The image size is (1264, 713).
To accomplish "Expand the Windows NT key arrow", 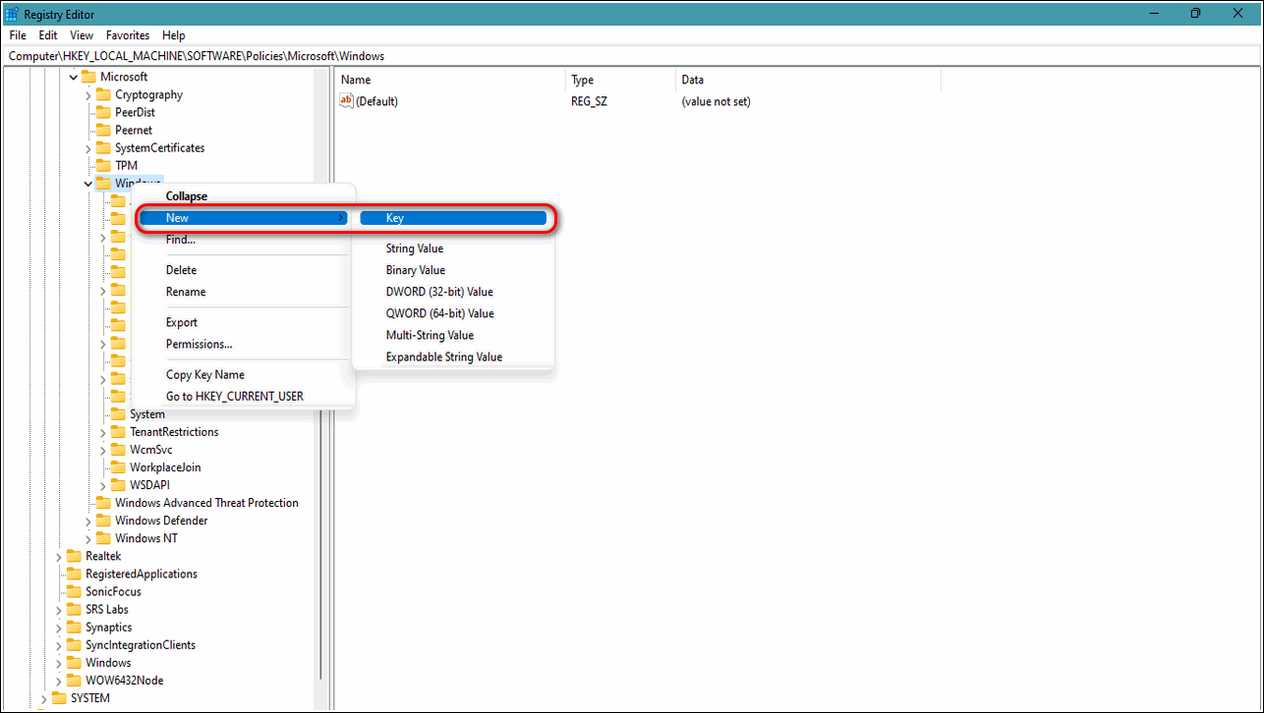I will 88,539.
